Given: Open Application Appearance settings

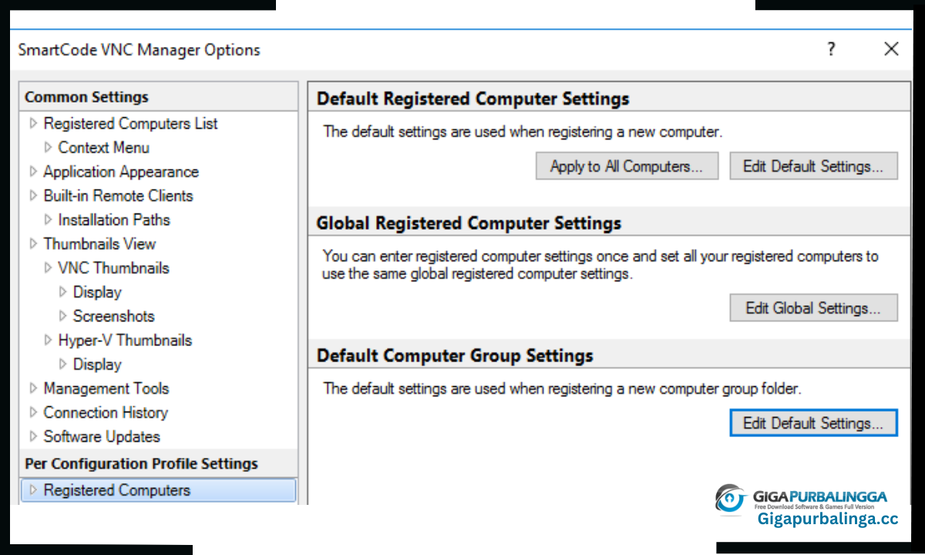Looking at the screenshot, I should coord(121,172).
